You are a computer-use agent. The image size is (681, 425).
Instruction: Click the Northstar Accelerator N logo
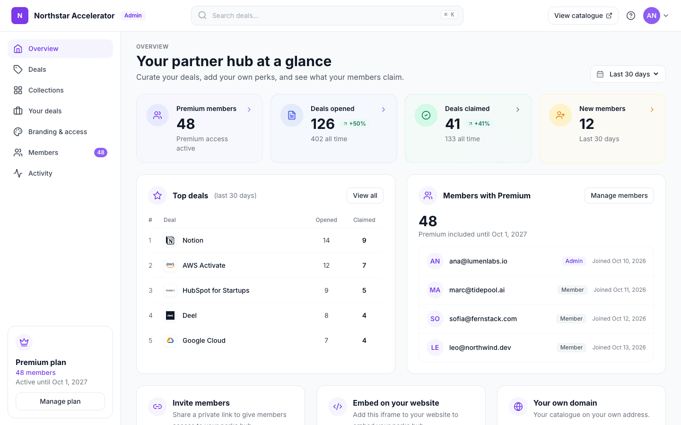pyautogui.click(x=20, y=16)
